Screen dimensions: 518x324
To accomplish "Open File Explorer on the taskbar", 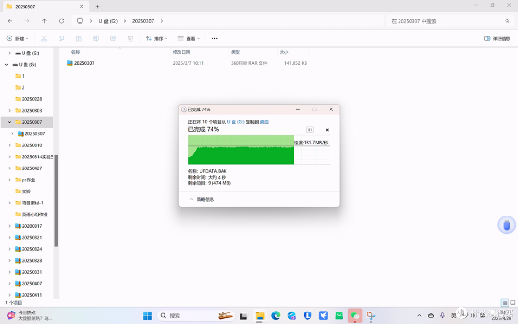I will (x=259, y=316).
